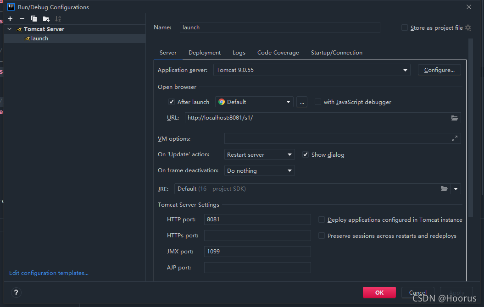The height and width of the screenshot is (307, 484).
Task: Close the Run/Debug Configurations dialog
Action: click(x=468, y=7)
